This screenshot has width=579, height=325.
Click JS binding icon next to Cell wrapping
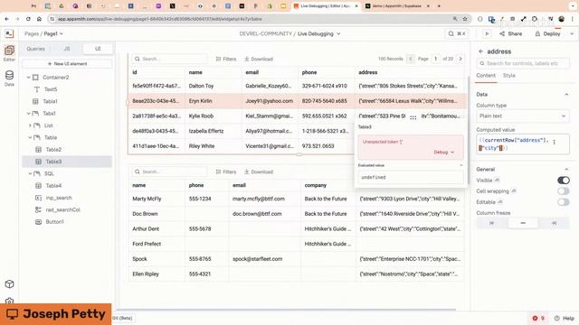pyautogui.click(x=514, y=191)
